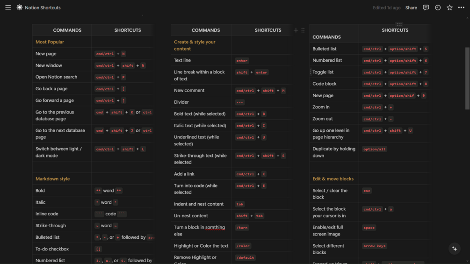Select the Create & style your content cell
Image resolution: width=470 pixels, height=264 pixels.
tap(201, 45)
